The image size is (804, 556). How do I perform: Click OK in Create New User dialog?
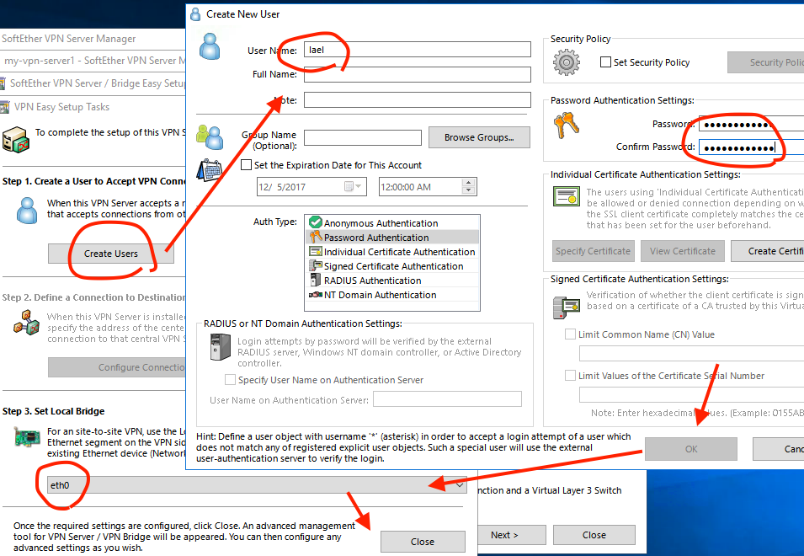coord(690,449)
